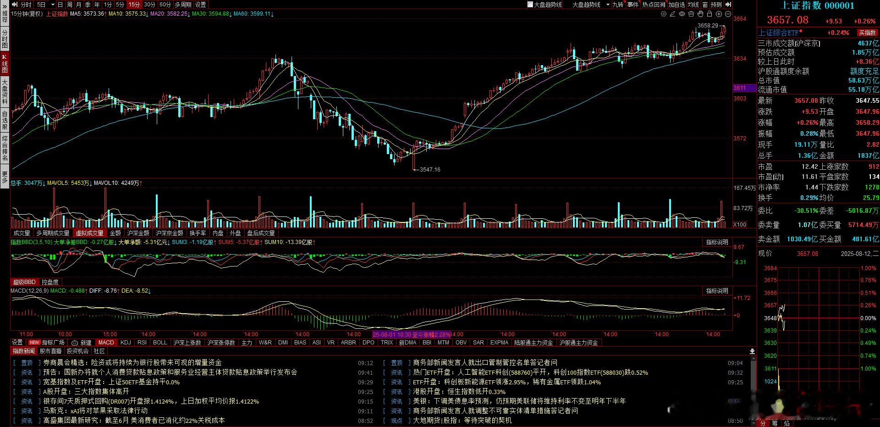Open chart settings gear icon

[x=664, y=14]
